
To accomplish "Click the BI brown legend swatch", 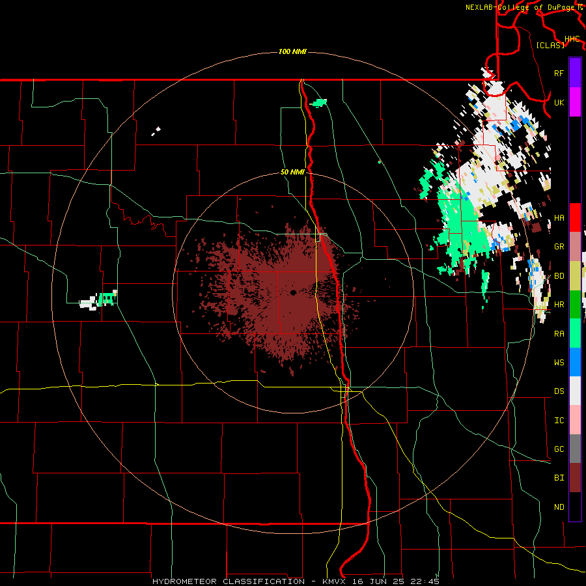I will [575, 478].
